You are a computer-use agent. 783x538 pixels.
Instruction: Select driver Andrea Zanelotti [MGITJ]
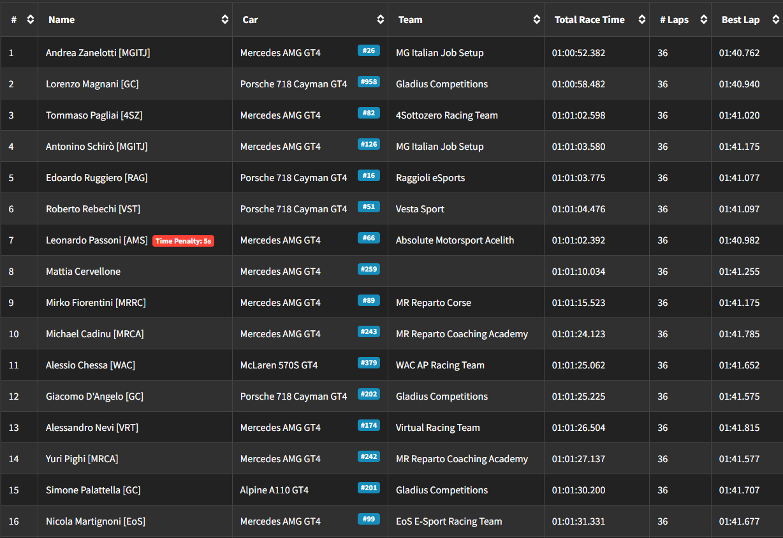coord(98,53)
